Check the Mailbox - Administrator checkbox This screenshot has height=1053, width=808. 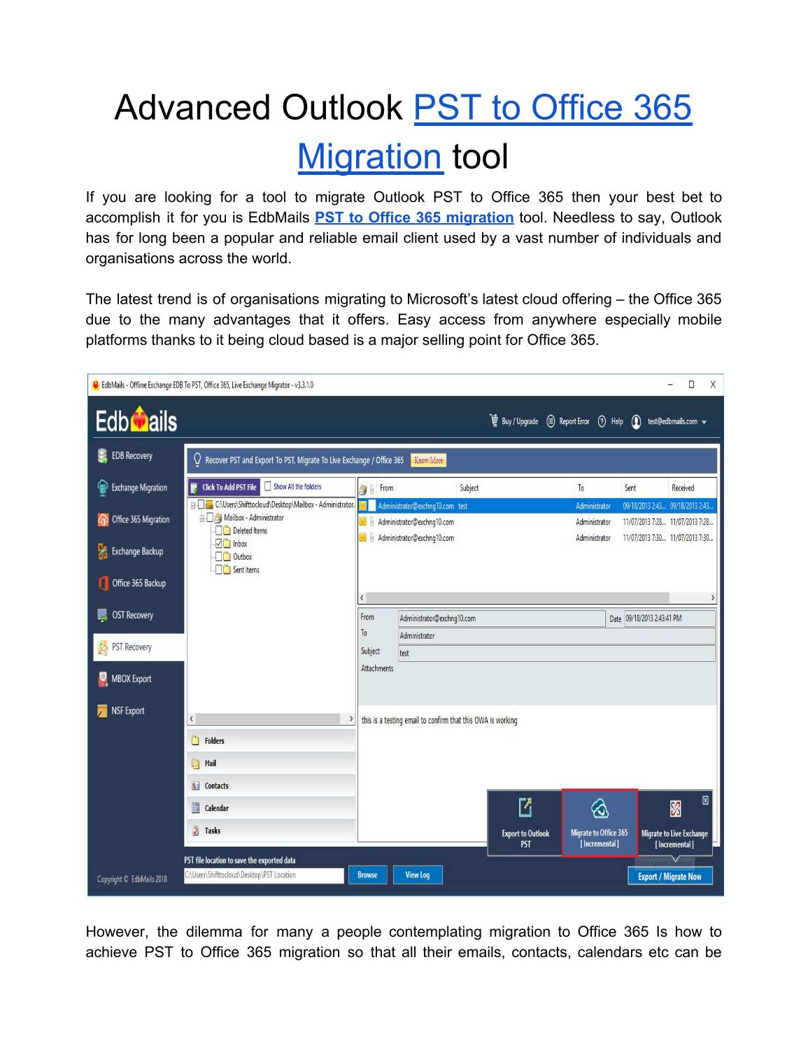pyautogui.click(x=209, y=518)
